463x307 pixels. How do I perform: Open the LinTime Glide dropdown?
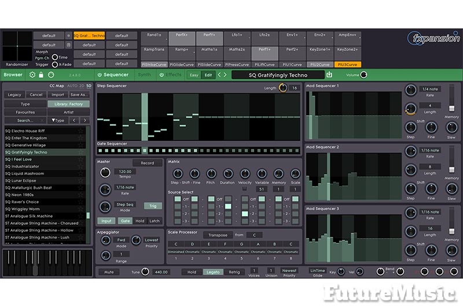[x=318, y=271]
